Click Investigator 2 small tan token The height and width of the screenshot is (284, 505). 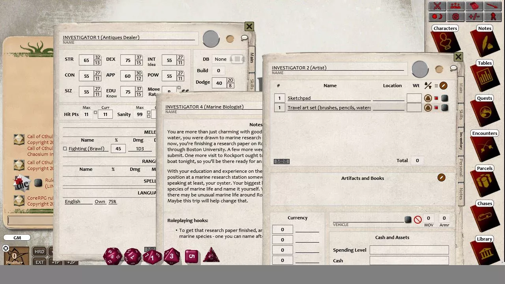[x=439, y=69]
